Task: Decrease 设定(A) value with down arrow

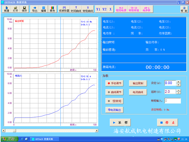Action: pyautogui.click(x=178, y=85)
